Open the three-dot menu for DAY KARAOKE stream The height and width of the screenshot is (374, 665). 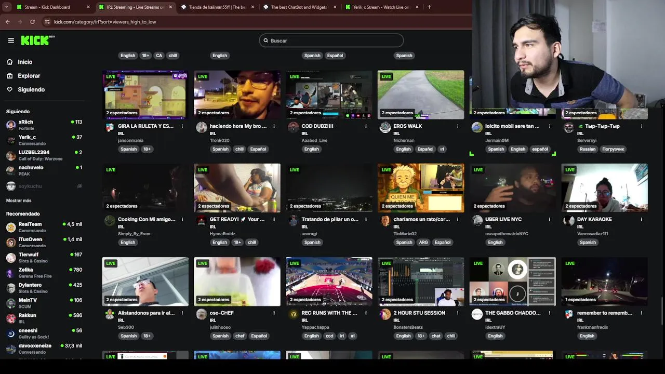coord(642,220)
